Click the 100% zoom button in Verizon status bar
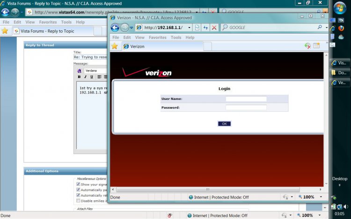 [306, 197]
